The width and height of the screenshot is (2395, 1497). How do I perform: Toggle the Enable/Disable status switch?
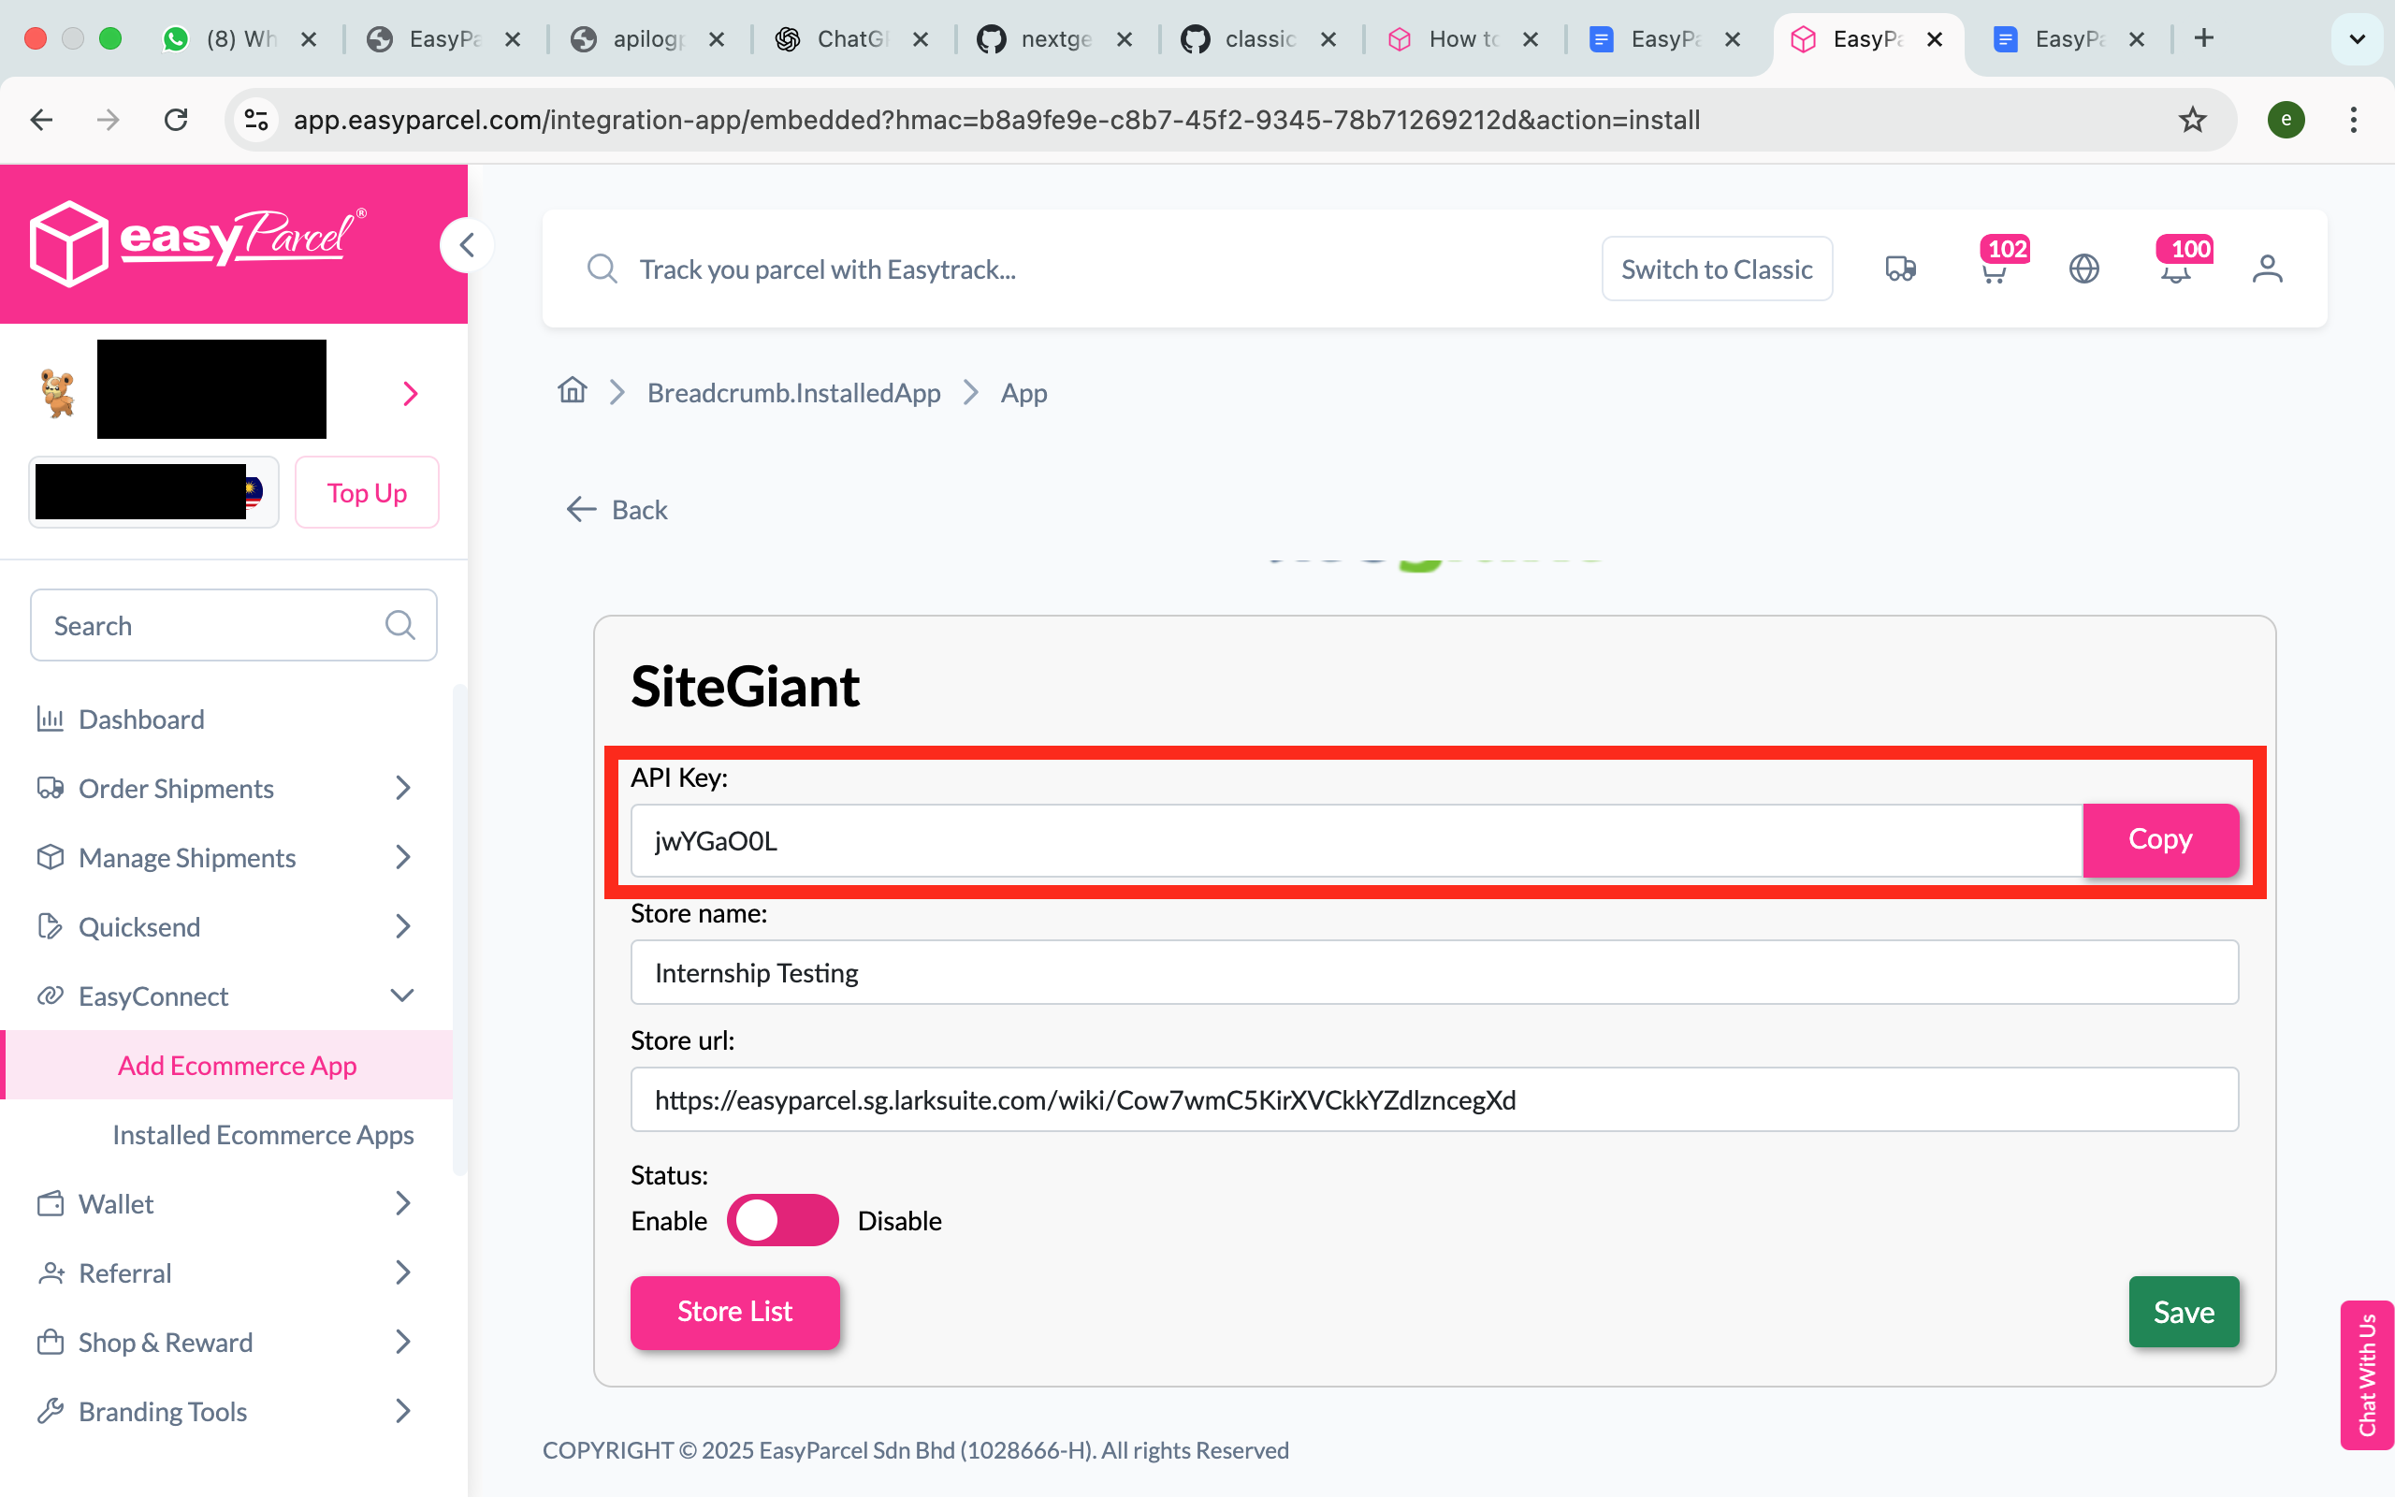tap(782, 1220)
